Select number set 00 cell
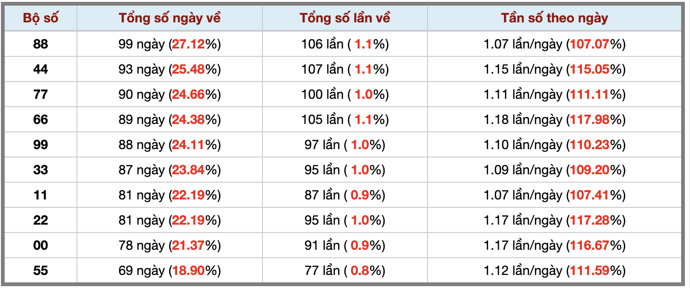 (41, 246)
